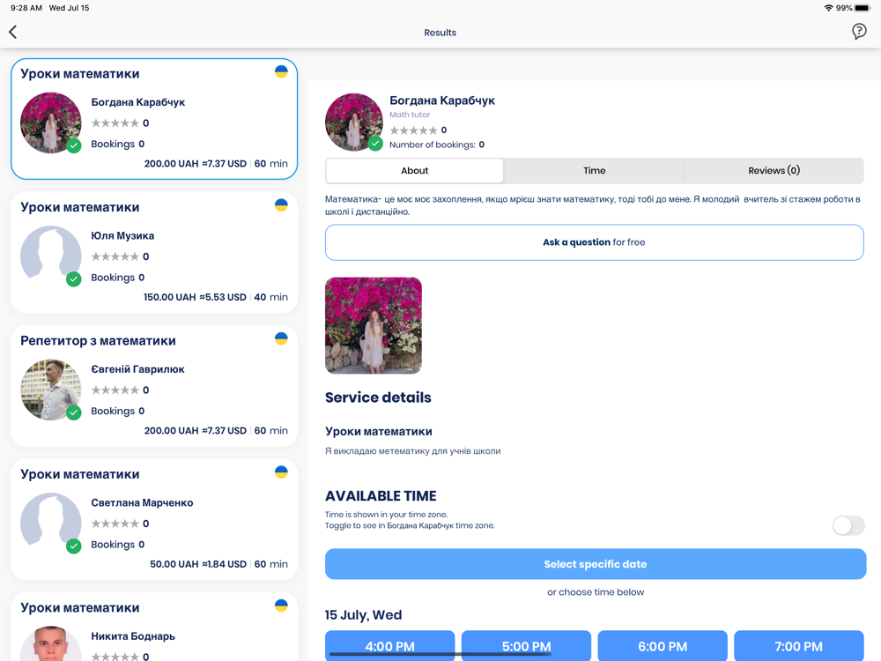Tap Репетитор з математики card title
881x661 pixels.
99,341
